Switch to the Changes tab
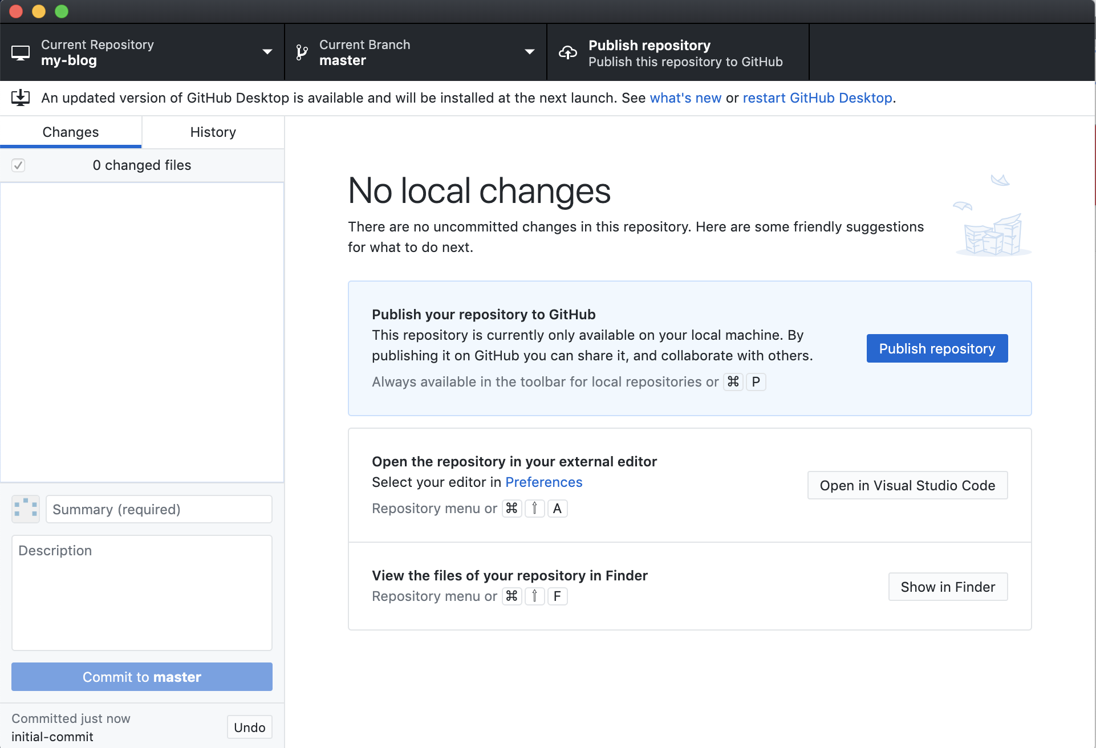This screenshot has height=748, width=1096. coord(71,132)
